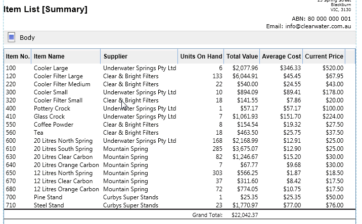362x224 pixels.
Task: Select the Cooler Filter Medium item name
Action: 62,84
